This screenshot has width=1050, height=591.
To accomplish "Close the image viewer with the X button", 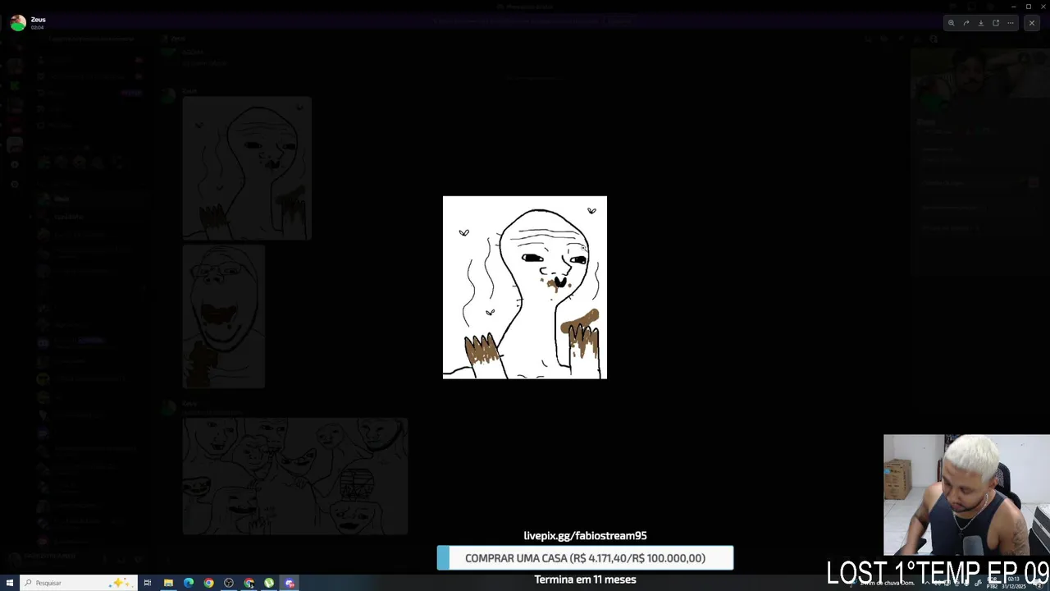I will pos(1032,23).
